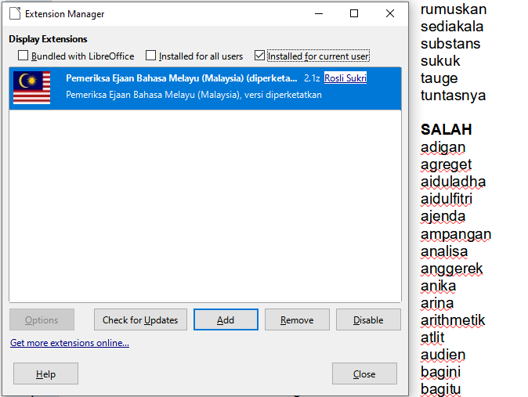This screenshot has width=528, height=397.
Task: Click the word 'tuntasnya' in document
Action: pos(453,96)
